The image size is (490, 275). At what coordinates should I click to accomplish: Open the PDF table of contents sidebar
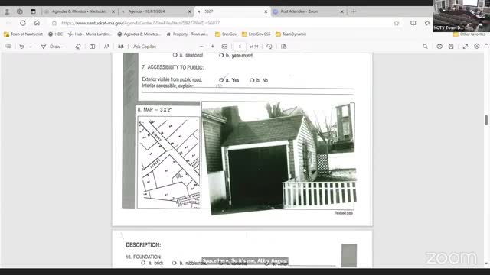pyautogui.click(x=8, y=47)
